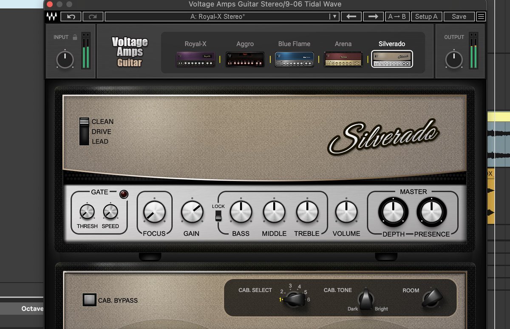This screenshot has height=329, width=510.
Task: Click the Waves logo icon
Action: pos(52,17)
